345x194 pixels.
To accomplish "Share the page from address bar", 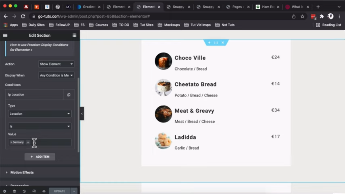I will (294, 16).
